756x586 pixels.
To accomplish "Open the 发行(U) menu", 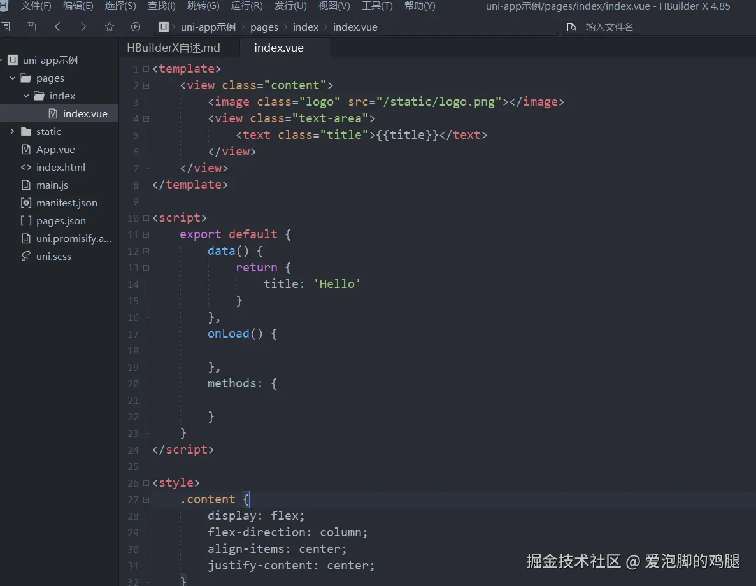I will coord(290,6).
